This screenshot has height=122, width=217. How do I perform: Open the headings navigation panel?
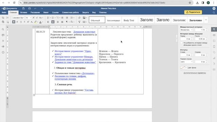point(3,41)
